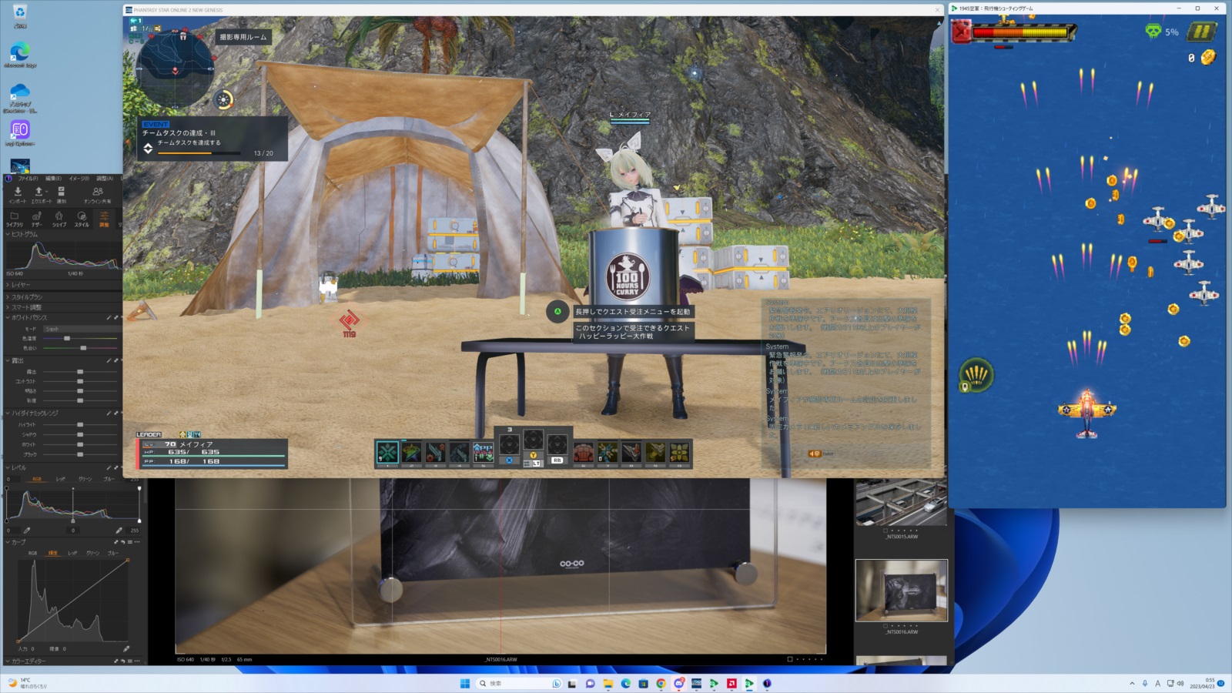
Task: Click the green skull percentage icon in 1945 game
Action: click(1153, 32)
